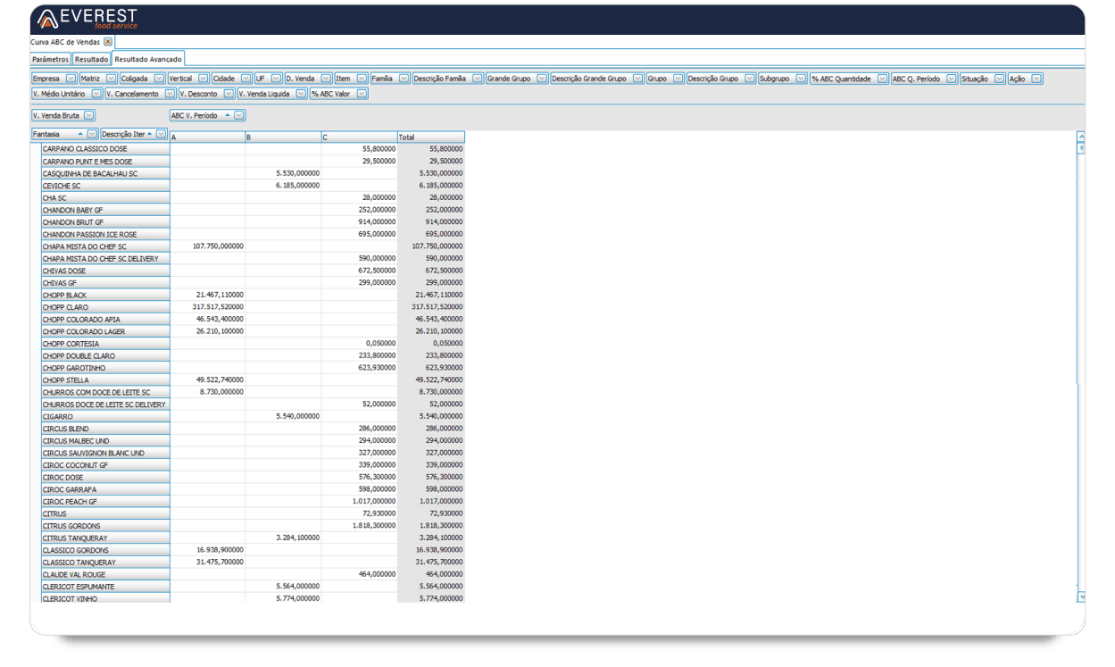Viewport: 1115px width, 667px height.
Task: Click the Descrição Grande Grupo field chip
Action: click(597, 79)
